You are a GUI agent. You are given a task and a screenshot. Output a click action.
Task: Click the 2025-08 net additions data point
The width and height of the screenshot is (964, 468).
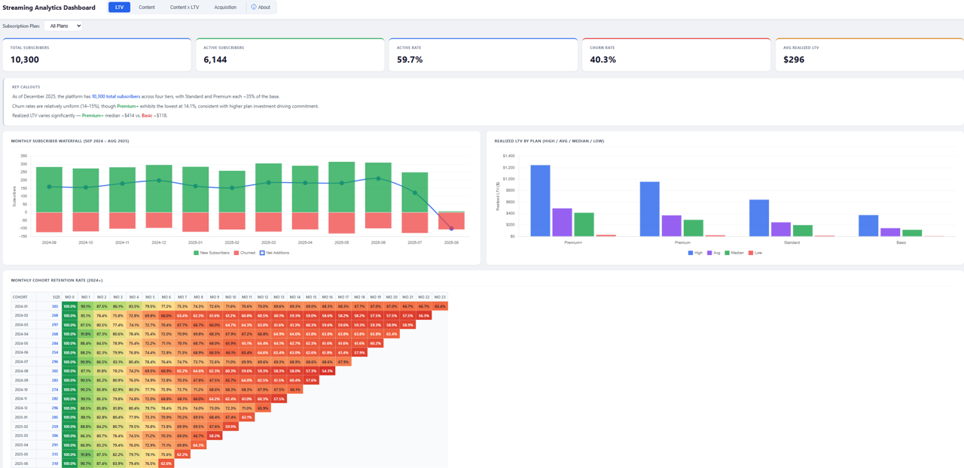click(x=452, y=229)
